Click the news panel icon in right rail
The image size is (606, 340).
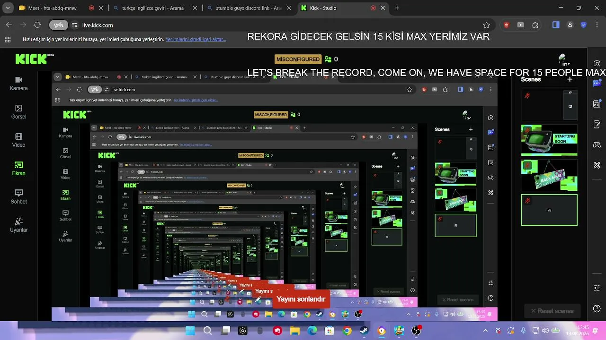pyautogui.click(x=597, y=104)
